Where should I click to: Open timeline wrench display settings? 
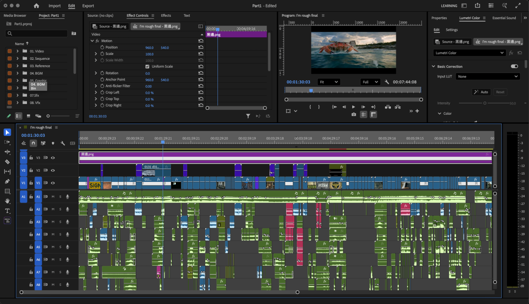[63, 143]
